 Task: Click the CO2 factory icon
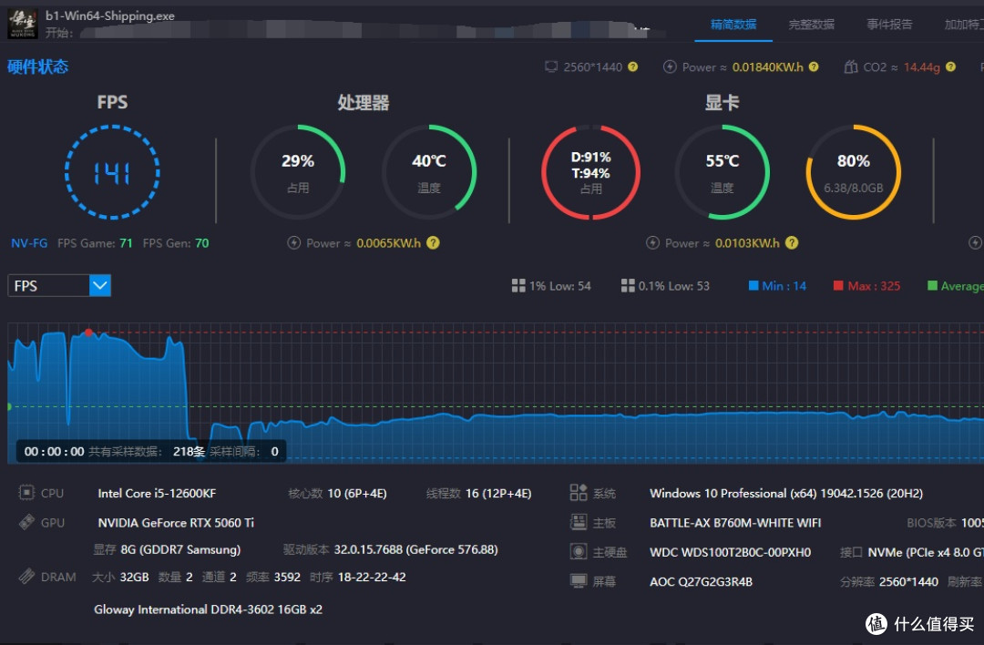tap(850, 67)
